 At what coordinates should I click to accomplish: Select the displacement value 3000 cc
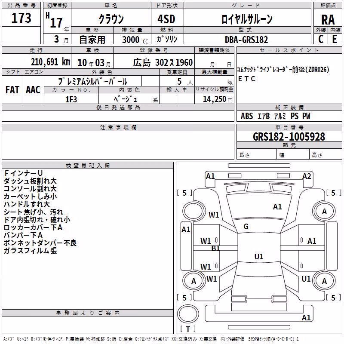(x=135, y=40)
